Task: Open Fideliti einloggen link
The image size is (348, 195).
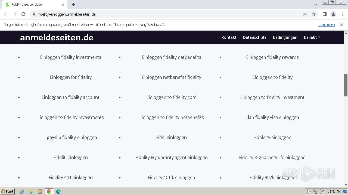Action: [x=71, y=157]
